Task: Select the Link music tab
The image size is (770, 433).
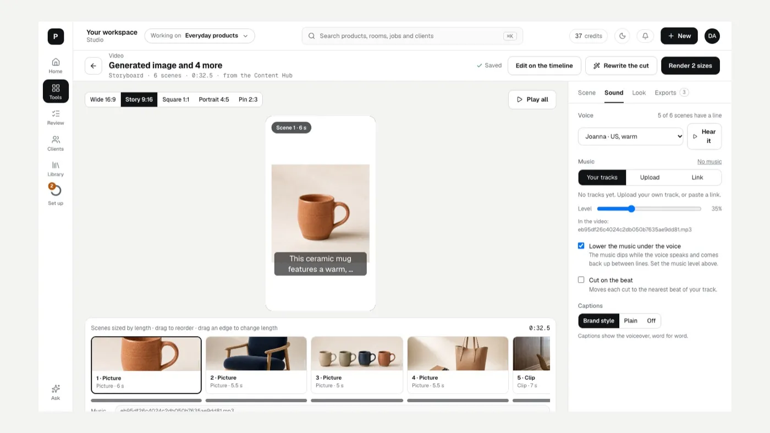Action: pyautogui.click(x=697, y=177)
